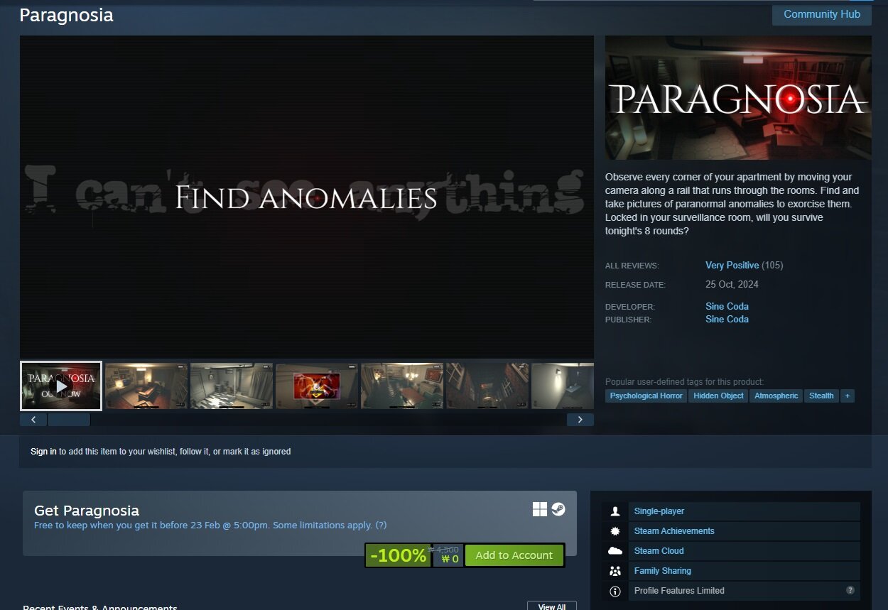Click the Steam Cloud icon
The height and width of the screenshot is (610, 888).
click(615, 551)
